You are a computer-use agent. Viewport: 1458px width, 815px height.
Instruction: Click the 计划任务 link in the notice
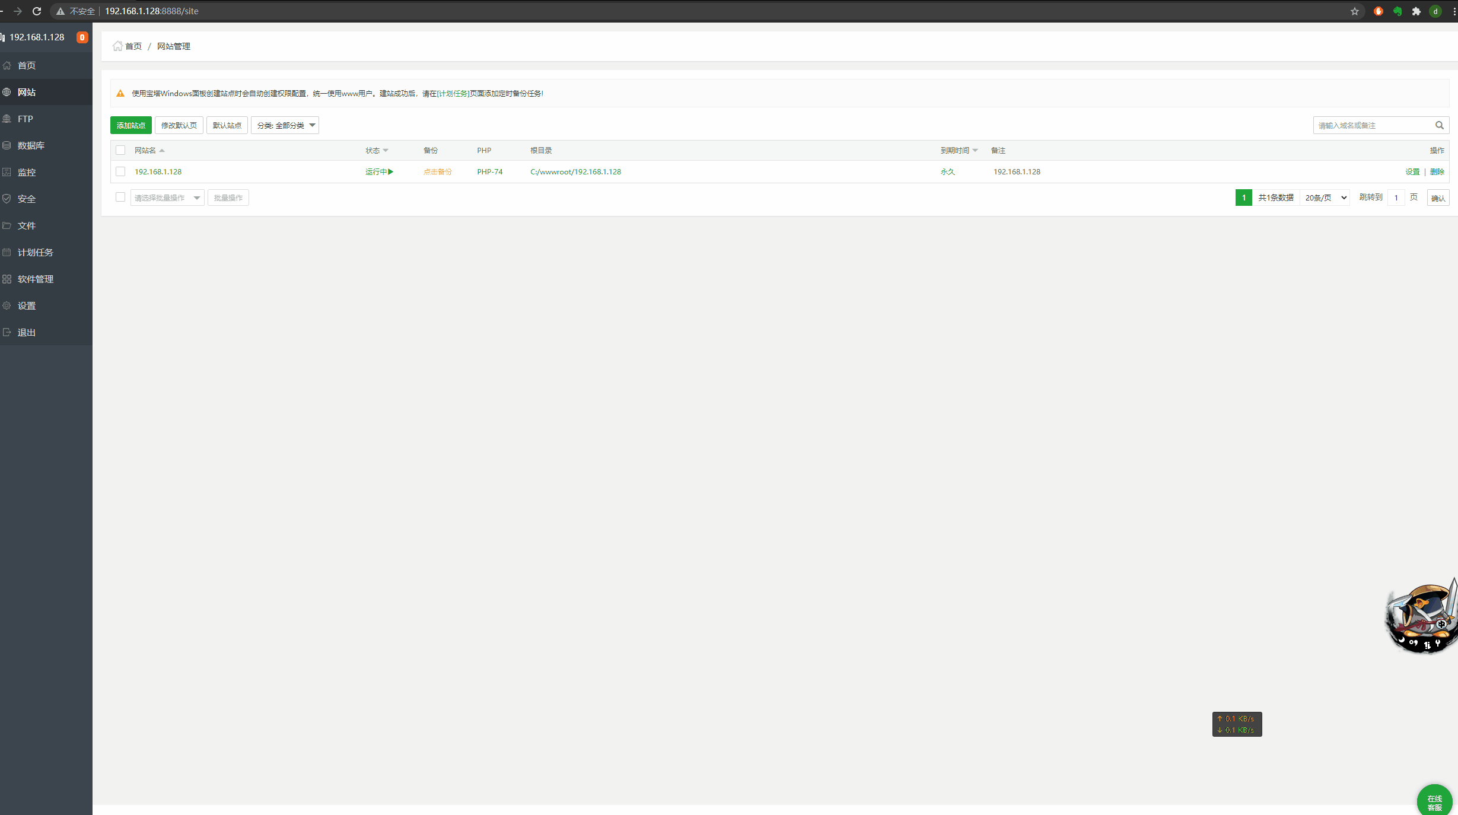(453, 94)
